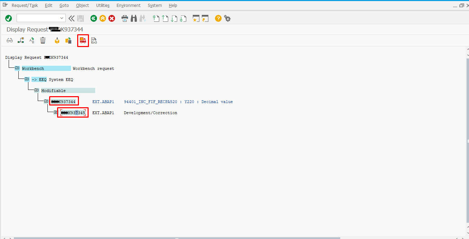Collapse the Modifiable folder node

pyautogui.click(x=36, y=90)
